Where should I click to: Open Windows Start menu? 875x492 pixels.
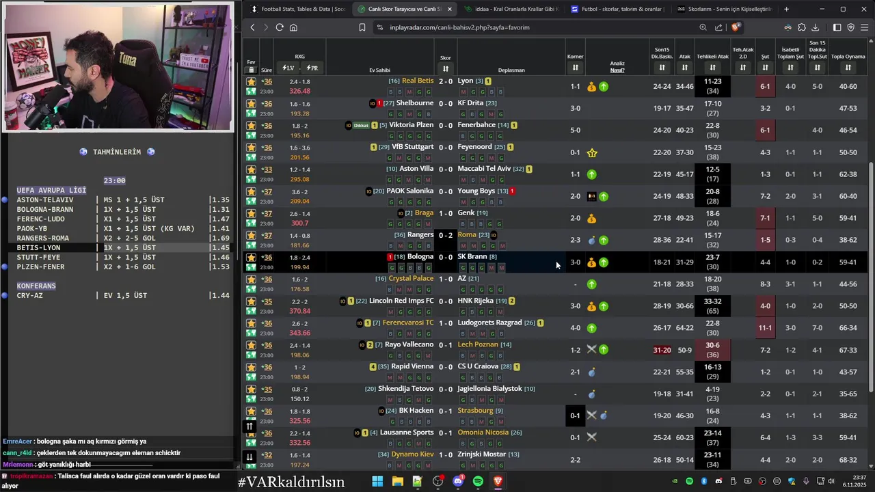click(x=377, y=481)
